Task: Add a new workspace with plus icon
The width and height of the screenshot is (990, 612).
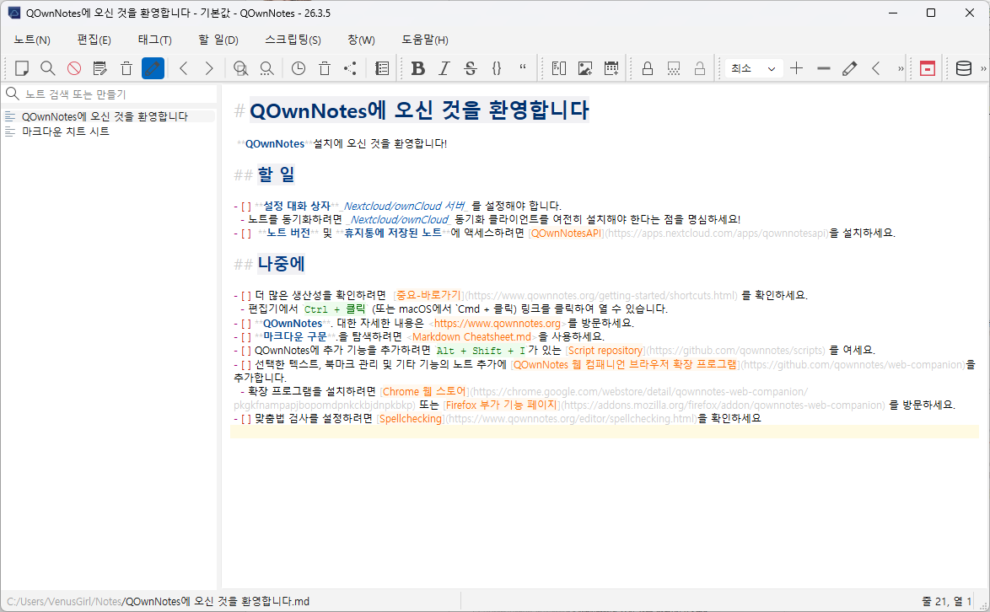Action: pos(797,68)
